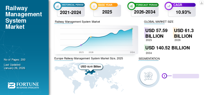This screenshot has height=95, width=205.
Task: Click the 2025 x-axis label on chart
Action: click(81, 52)
